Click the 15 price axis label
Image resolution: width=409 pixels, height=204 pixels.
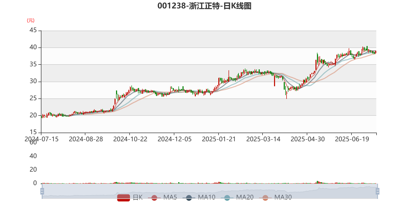click(33, 132)
